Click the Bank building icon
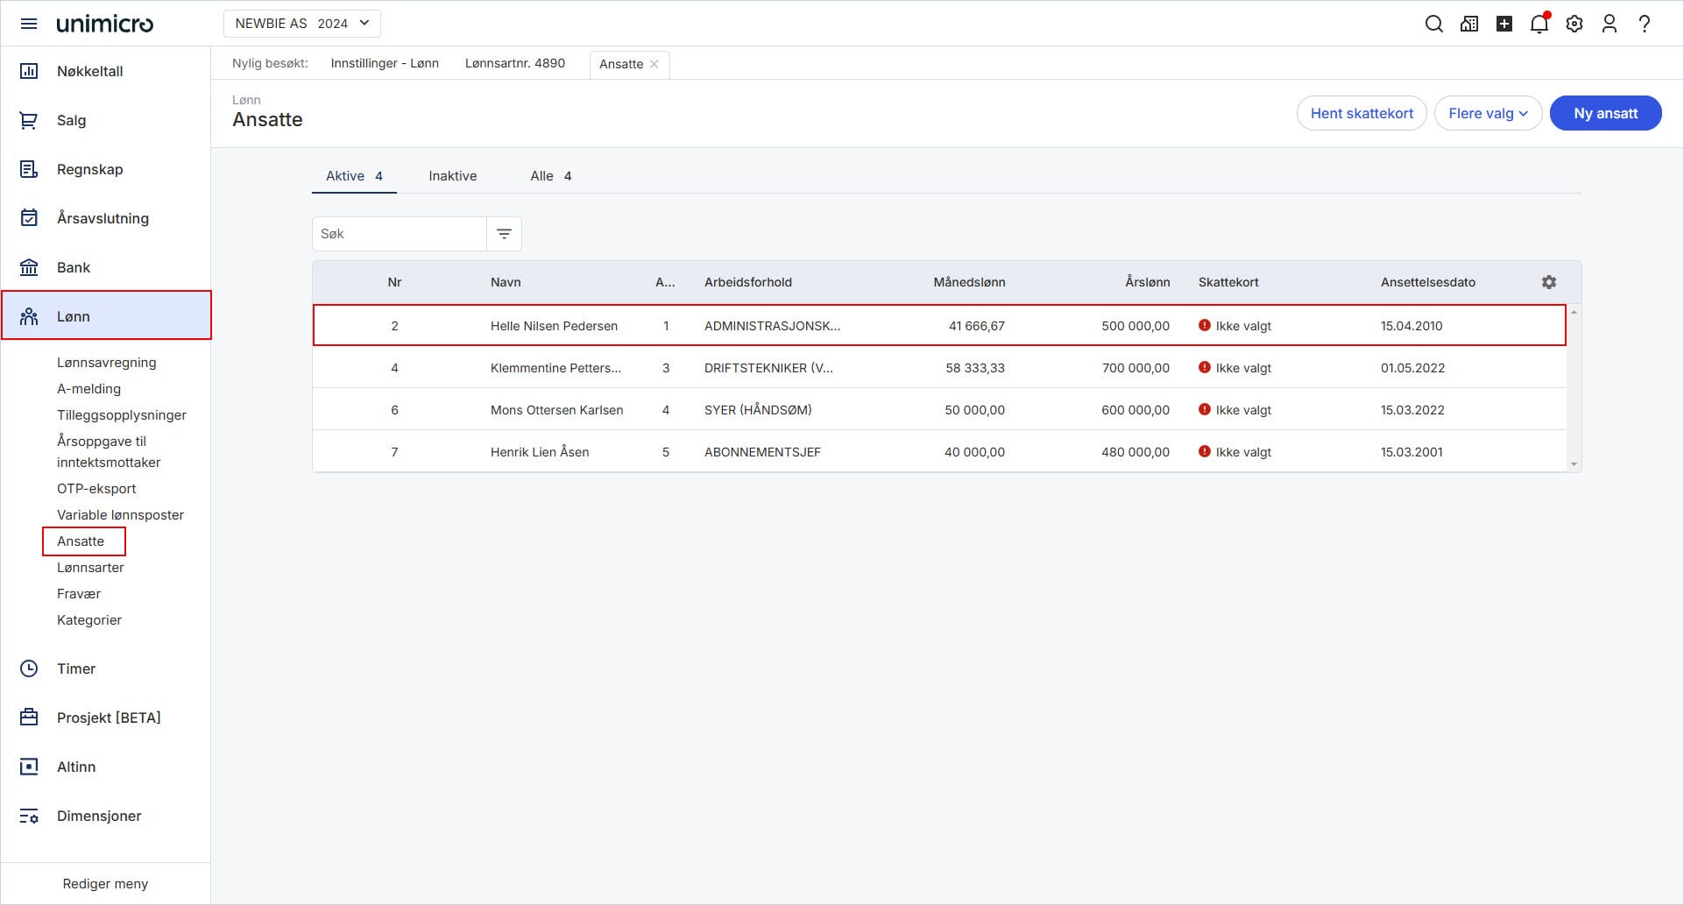Viewport: 1684px width, 905px height. coord(29,267)
